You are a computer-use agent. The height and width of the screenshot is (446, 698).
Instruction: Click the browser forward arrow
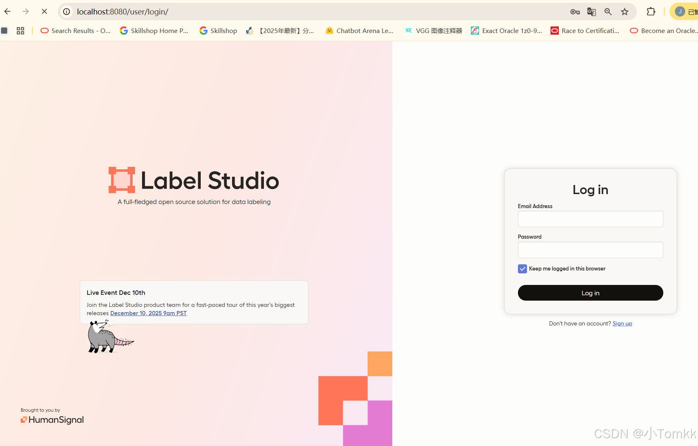point(26,12)
